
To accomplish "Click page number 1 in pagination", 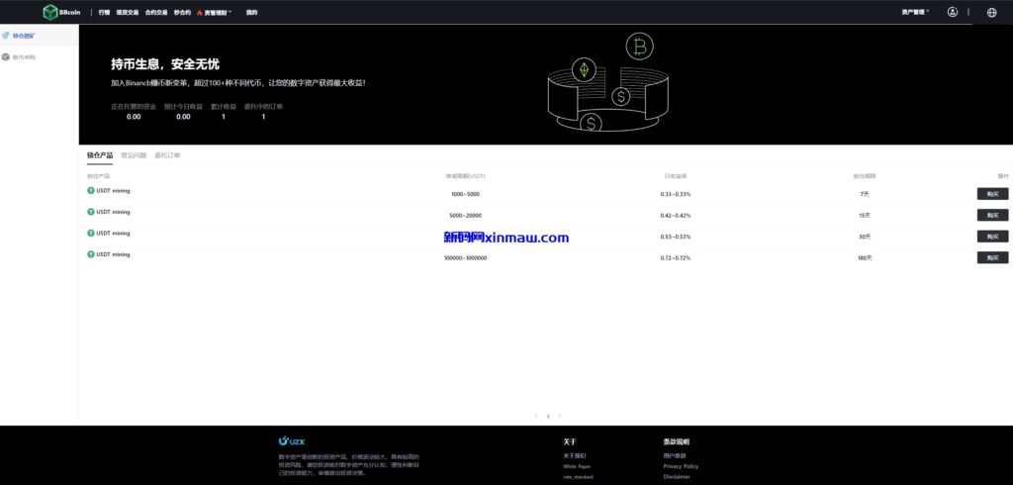I will pyautogui.click(x=548, y=417).
